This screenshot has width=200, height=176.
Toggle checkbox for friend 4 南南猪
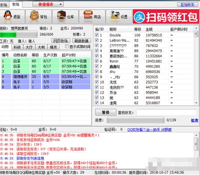[97, 51]
